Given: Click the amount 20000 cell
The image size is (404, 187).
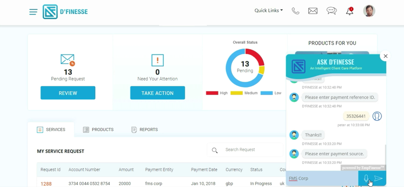Looking at the screenshot, I should 125,184.
